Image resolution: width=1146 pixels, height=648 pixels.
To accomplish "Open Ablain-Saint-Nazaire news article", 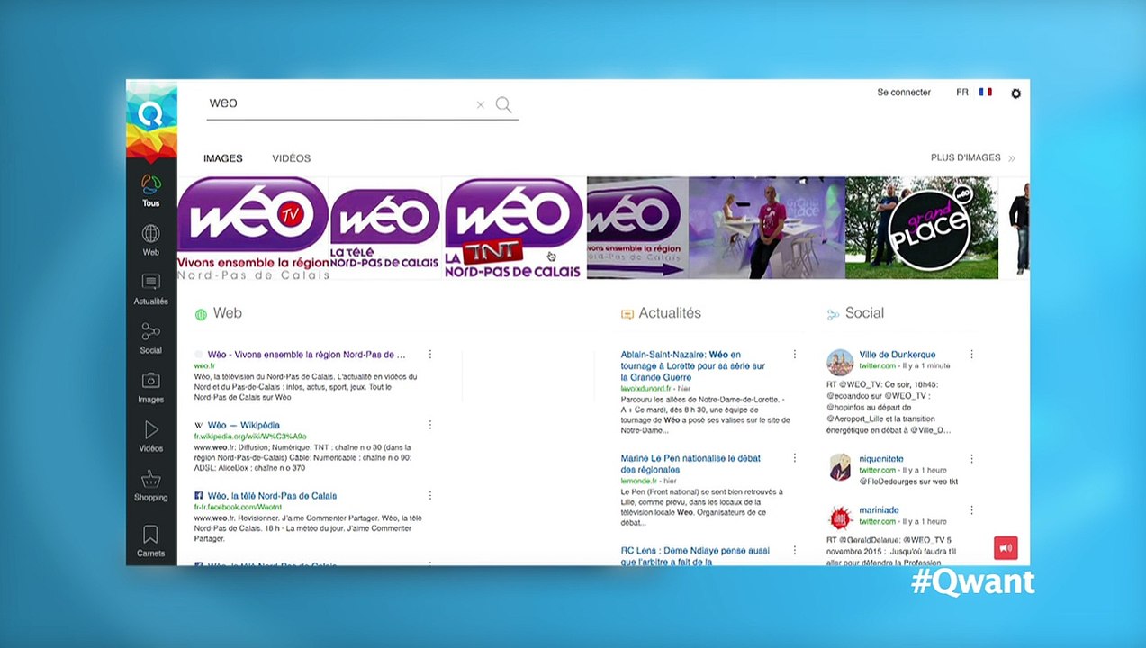I will 692,366.
